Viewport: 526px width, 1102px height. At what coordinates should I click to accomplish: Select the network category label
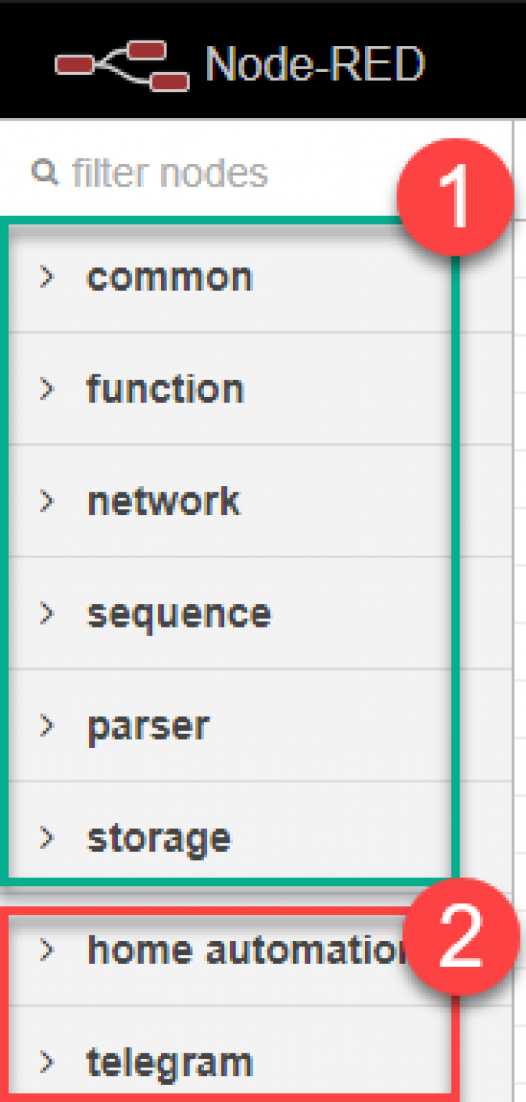click(164, 502)
